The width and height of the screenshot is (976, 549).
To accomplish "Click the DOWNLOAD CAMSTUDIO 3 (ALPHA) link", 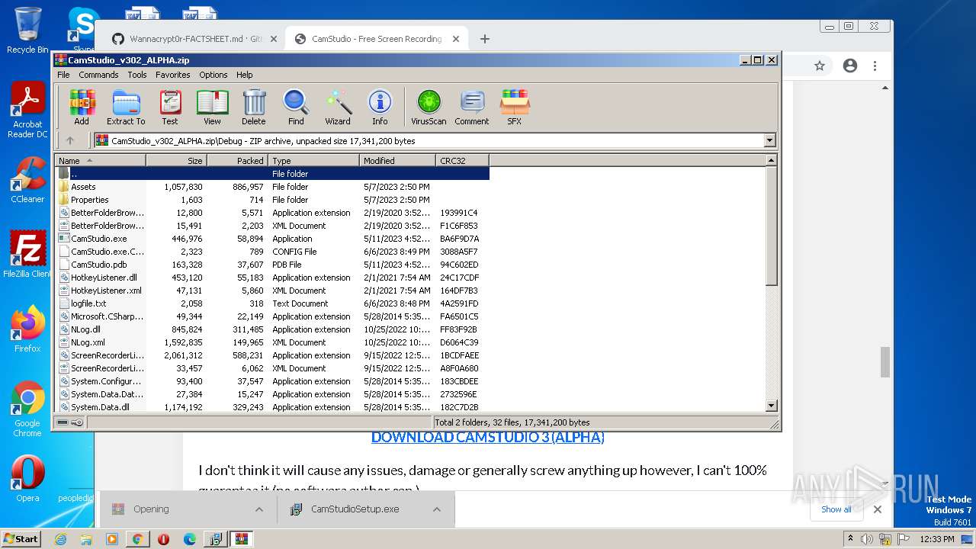I will click(487, 437).
